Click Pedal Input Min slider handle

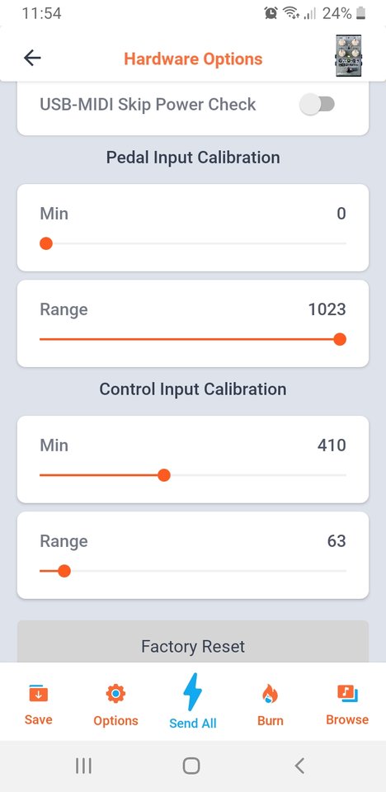tap(46, 244)
